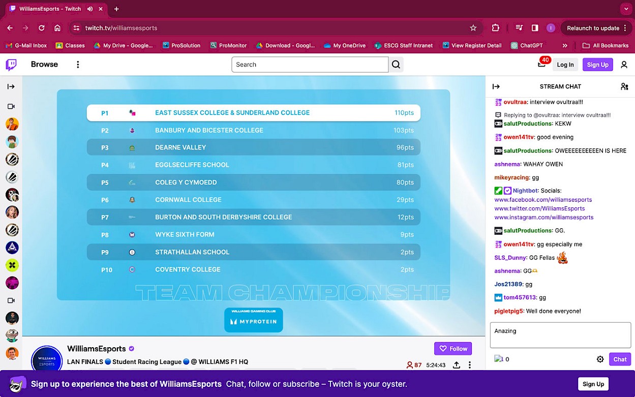The image size is (635, 397).
Task: Click the frog channel avatar in sidebar
Action: tap(12, 335)
